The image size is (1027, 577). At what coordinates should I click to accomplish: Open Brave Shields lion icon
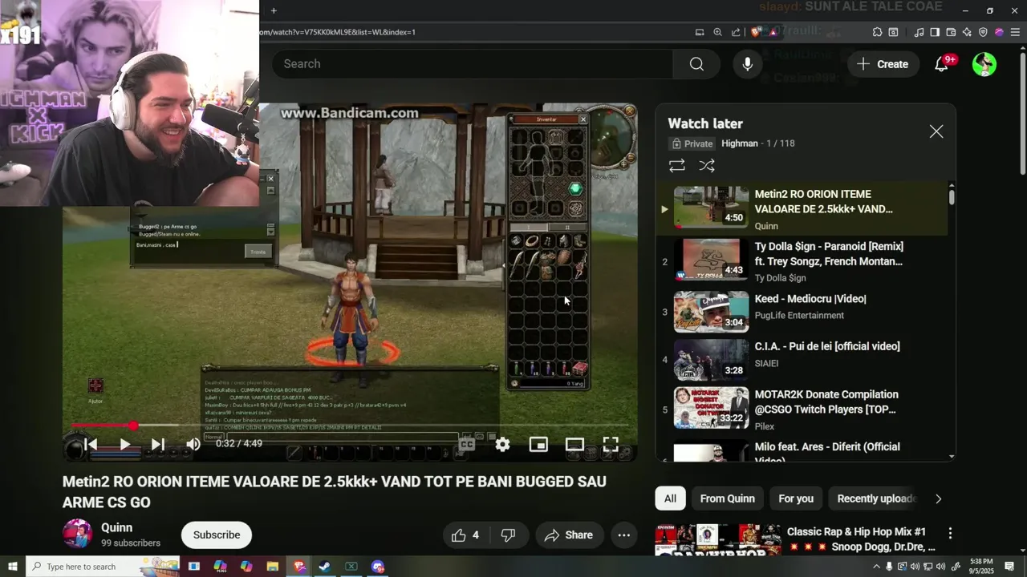756,32
